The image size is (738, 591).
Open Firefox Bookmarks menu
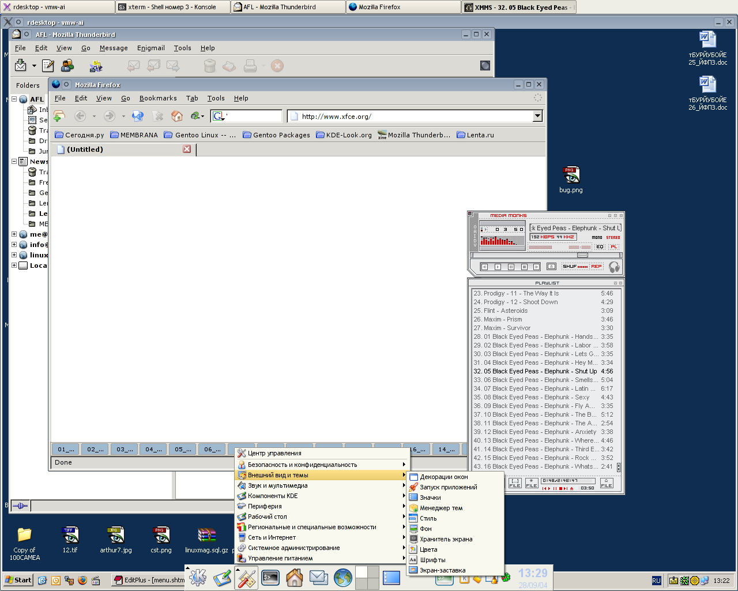[x=158, y=98]
